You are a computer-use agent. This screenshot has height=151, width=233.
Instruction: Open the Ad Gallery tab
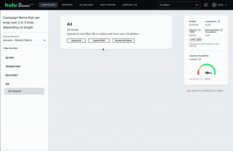pos(86,5)
